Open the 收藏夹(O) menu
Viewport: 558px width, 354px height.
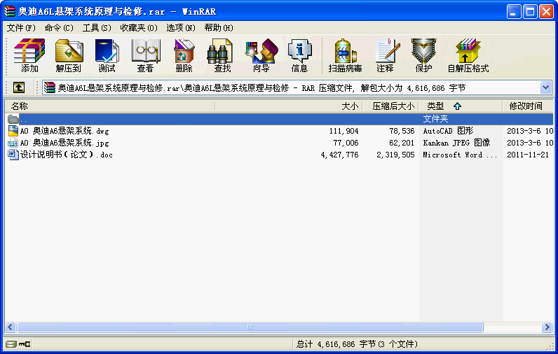click(139, 28)
